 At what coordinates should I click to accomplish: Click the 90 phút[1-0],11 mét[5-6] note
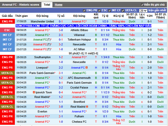[83, 53]
